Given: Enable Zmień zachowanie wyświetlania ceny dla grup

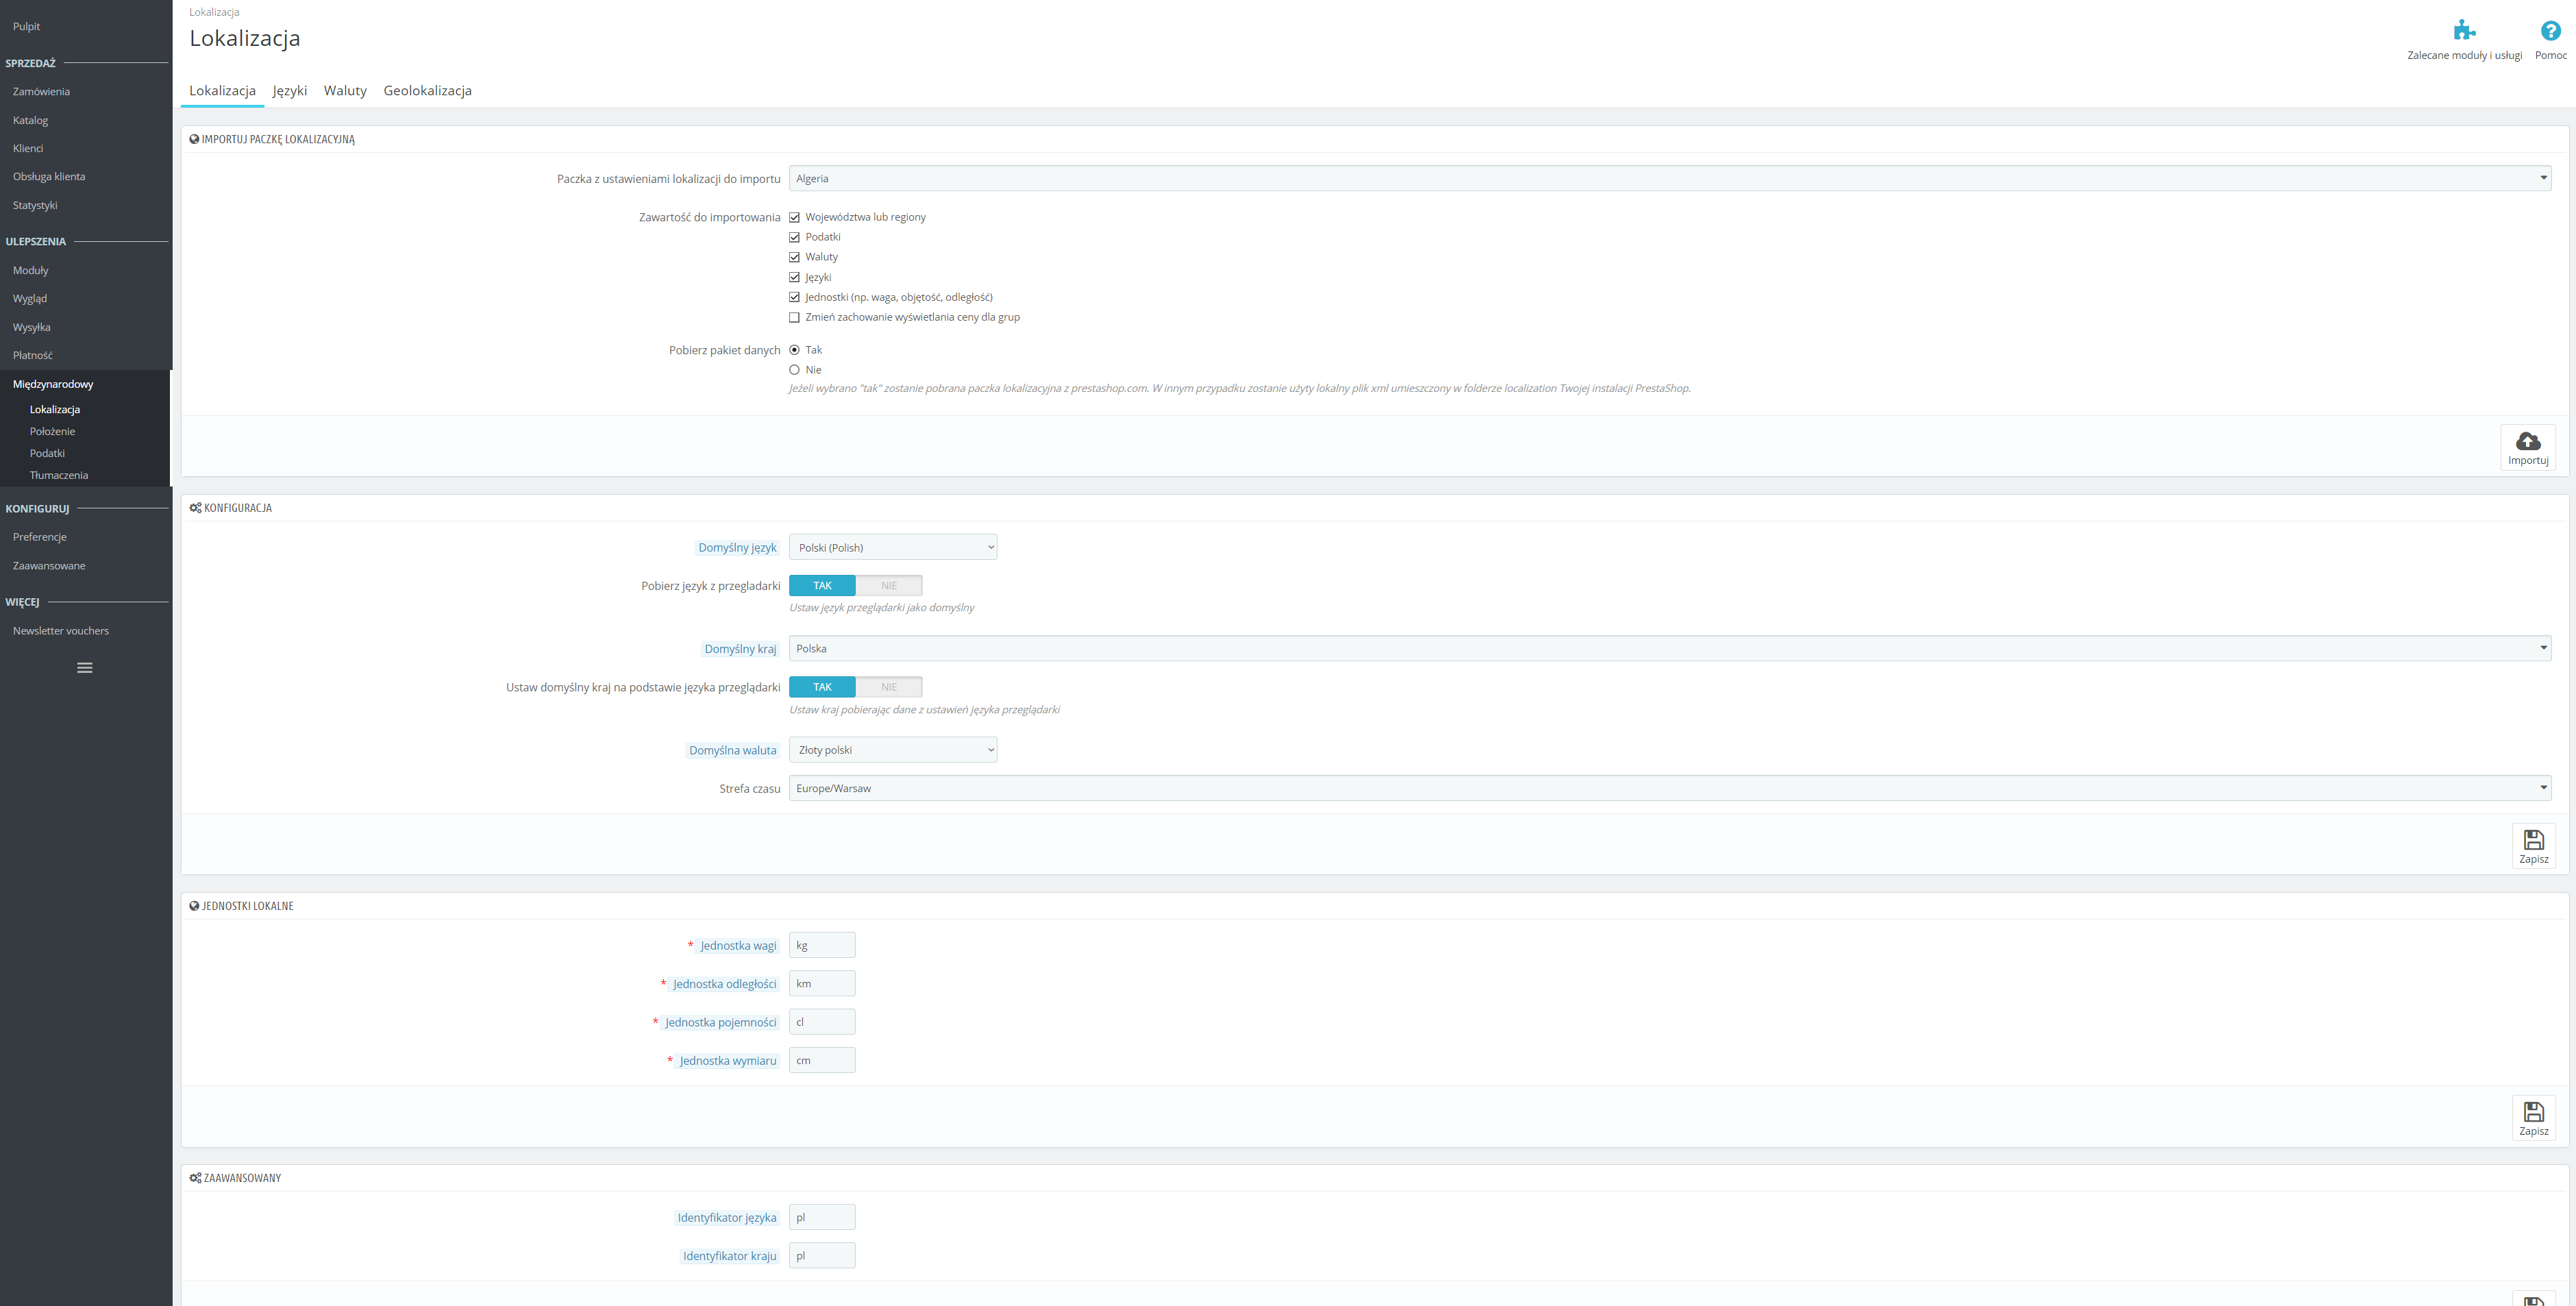Looking at the screenshot, I should click(x=794, y=317).
